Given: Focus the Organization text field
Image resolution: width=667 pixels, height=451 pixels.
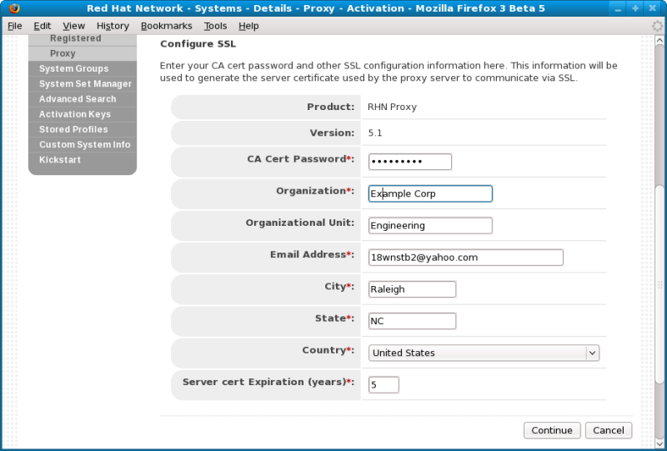Looking at the screenshot, I should (x=430, y=193).
